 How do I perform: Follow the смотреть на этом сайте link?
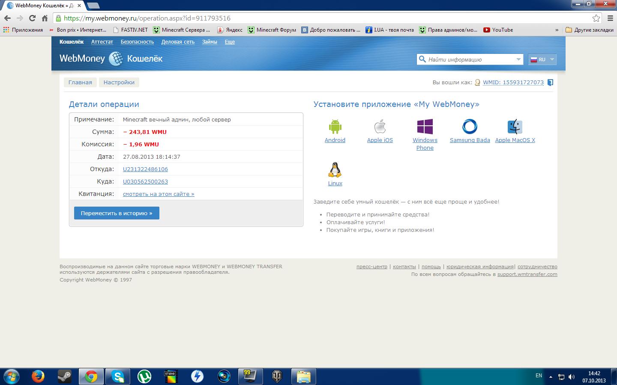[x=159, y=194]
